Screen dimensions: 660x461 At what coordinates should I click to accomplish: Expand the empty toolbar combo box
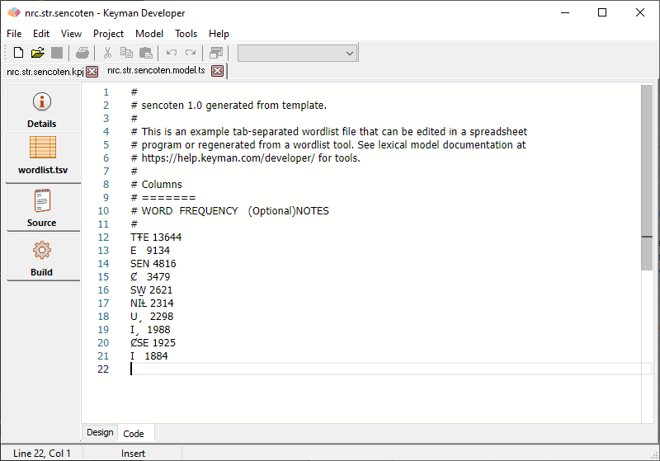point(349,54)
